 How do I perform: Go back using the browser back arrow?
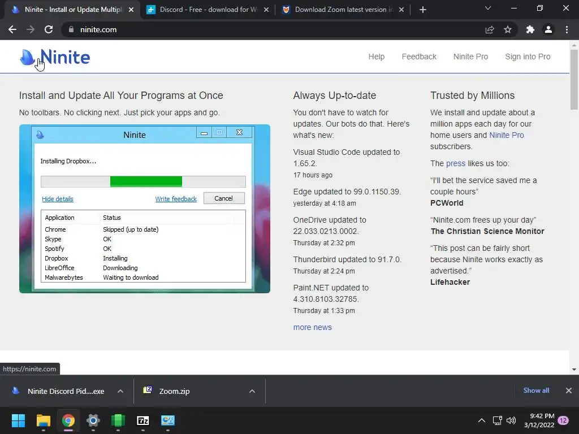[12, 29]
